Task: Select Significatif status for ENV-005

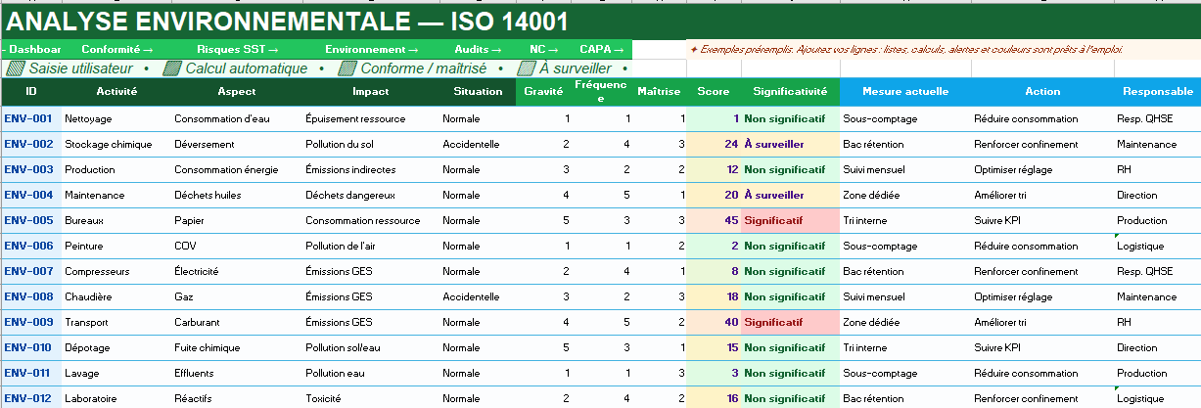Action: click(x=790, y=220)
